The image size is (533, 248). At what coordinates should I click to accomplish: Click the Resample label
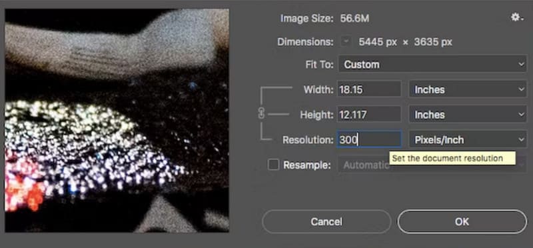(307, 165)
